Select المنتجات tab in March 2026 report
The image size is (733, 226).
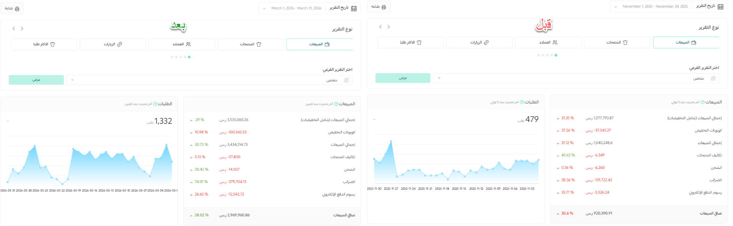250,44
